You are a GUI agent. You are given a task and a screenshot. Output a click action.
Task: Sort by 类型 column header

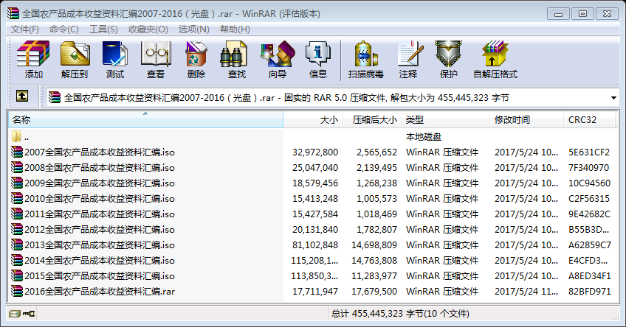click(x=446, y=119)
